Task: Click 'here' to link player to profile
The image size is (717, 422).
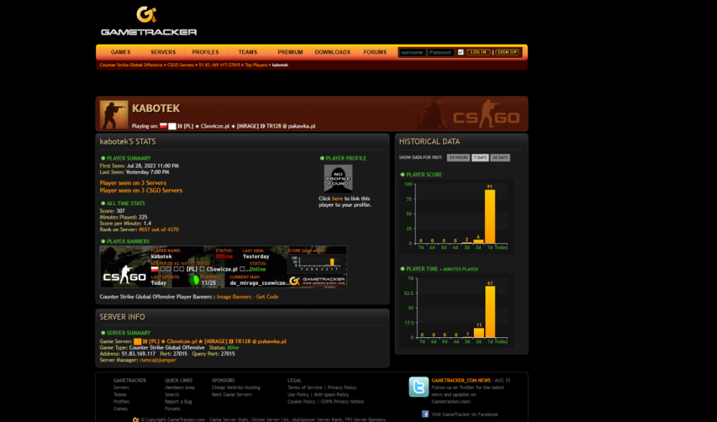Action: (x=338, y=199)
